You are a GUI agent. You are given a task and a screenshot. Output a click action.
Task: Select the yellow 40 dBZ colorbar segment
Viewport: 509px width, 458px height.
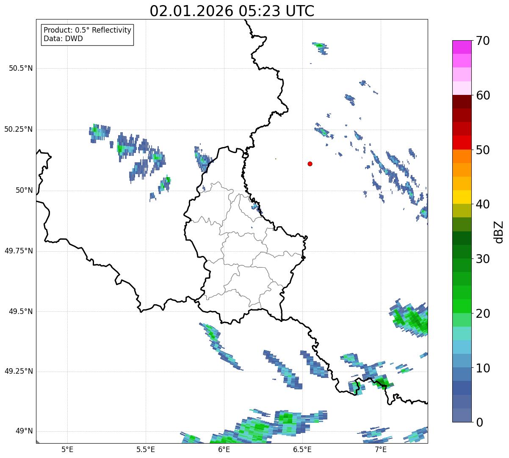pyautogui.click(x=462, y=197)
